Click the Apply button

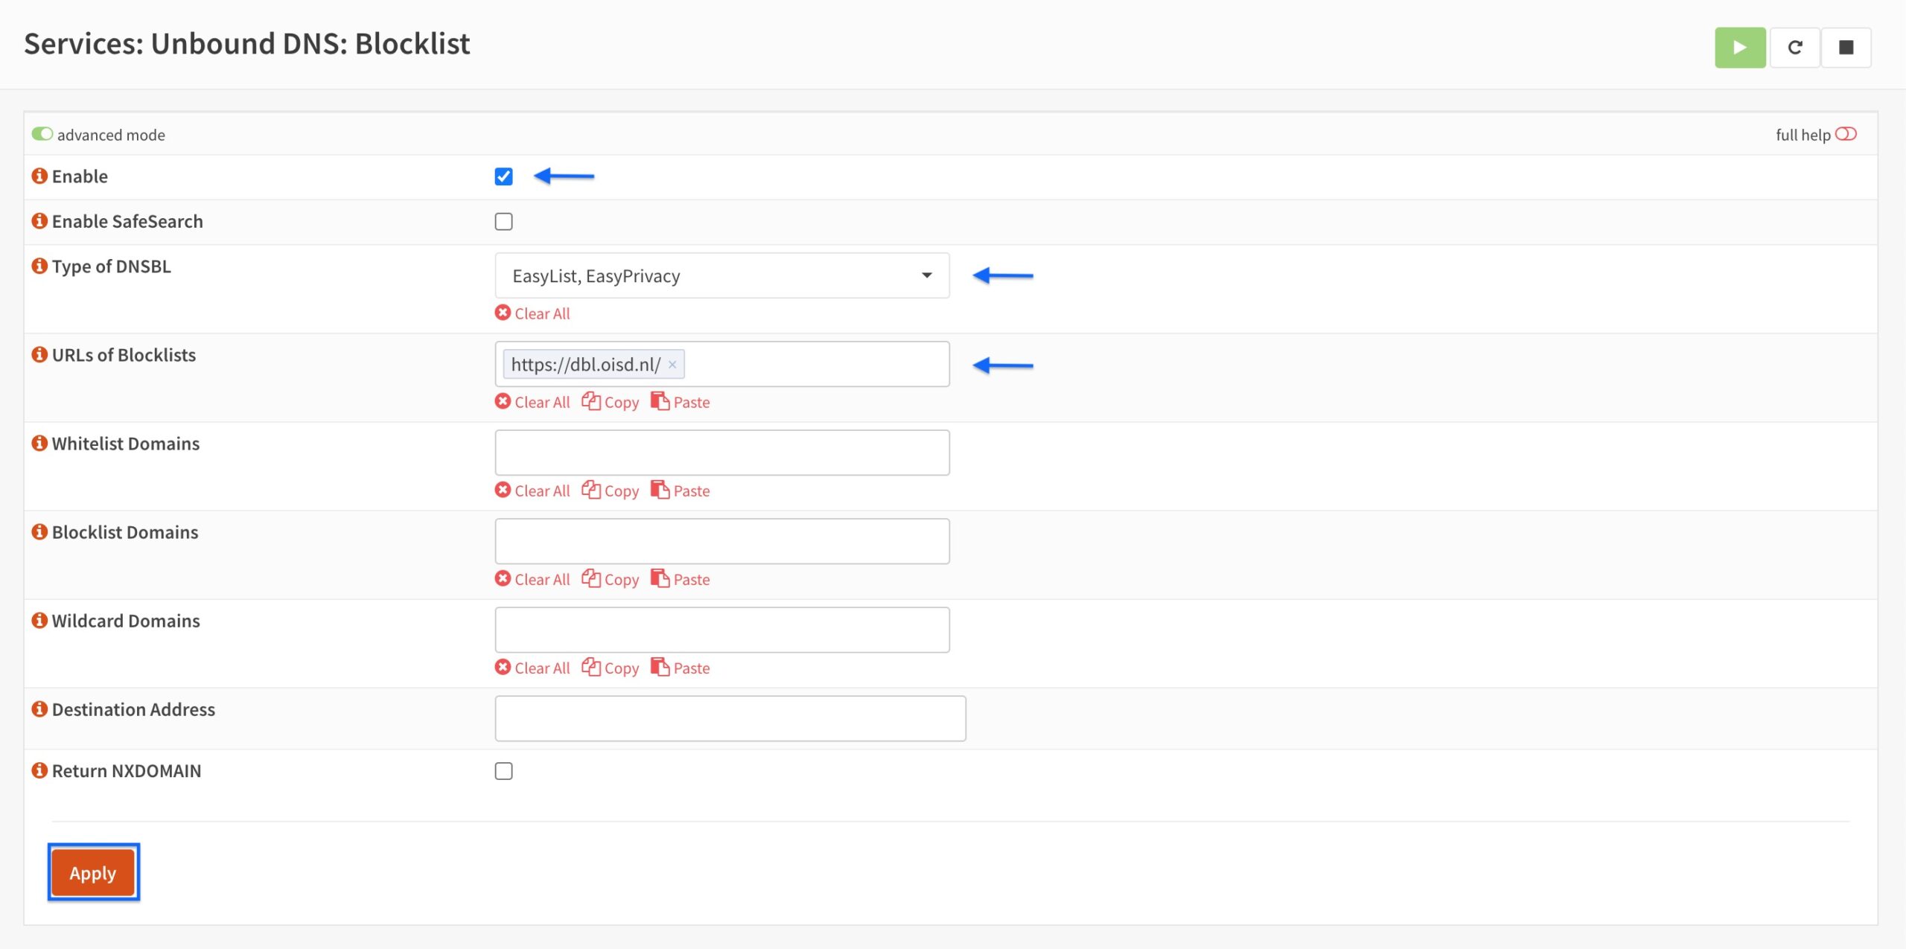pos(93,872)
